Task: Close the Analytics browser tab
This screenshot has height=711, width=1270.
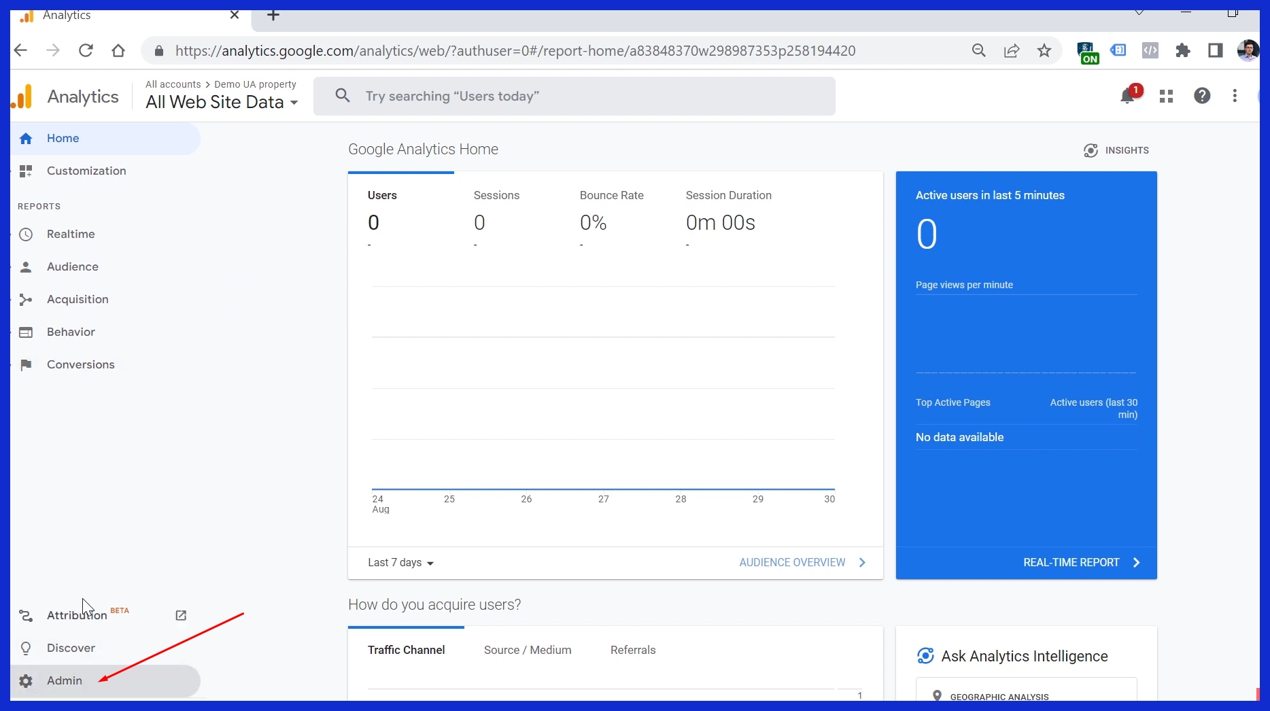Action: click(235, 15)
